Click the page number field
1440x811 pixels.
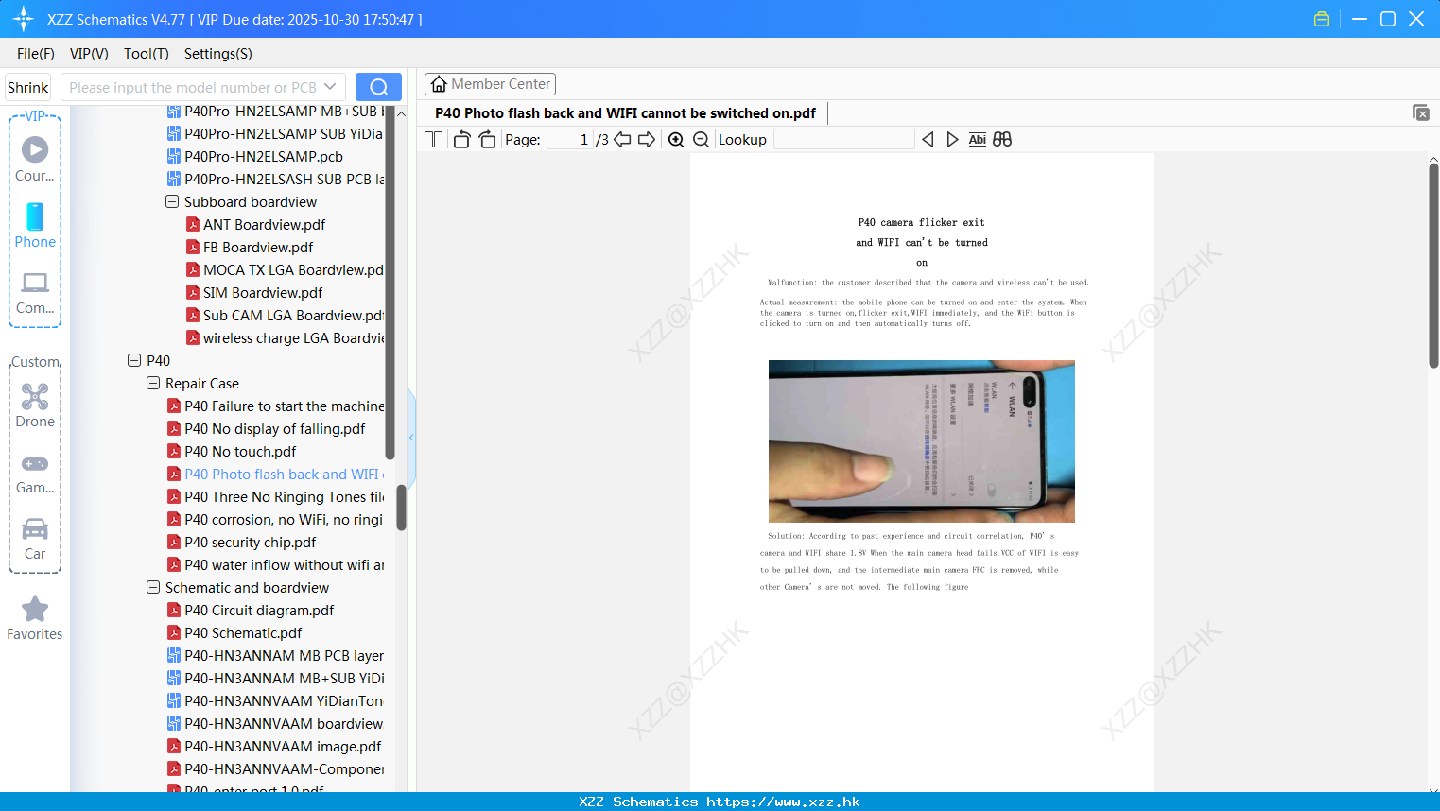(570, 140)
